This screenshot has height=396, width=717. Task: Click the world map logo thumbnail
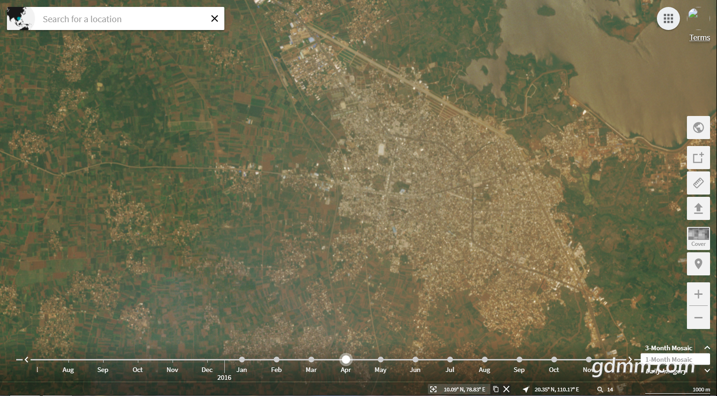click(x=21, y=18)
